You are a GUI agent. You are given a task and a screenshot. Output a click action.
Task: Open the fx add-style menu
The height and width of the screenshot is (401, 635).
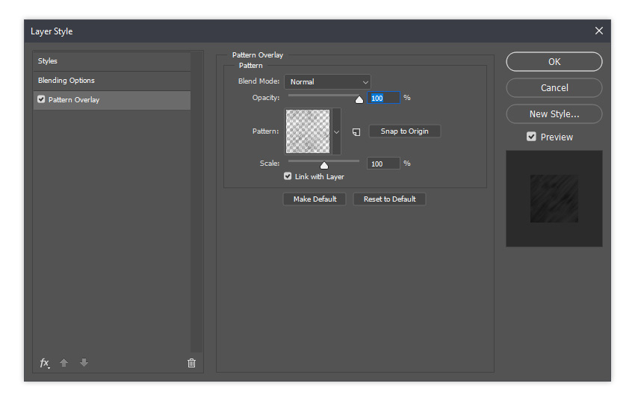[x=45, y=363]
